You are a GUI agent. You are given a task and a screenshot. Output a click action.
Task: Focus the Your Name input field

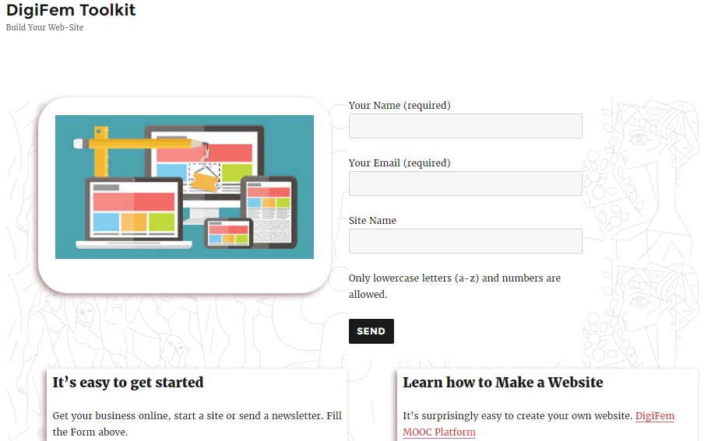click(x=465, y=126)
